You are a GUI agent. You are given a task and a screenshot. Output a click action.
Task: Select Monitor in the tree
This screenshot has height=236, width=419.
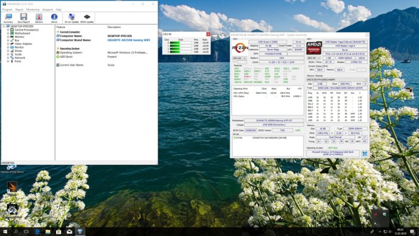tap(19, 47)
